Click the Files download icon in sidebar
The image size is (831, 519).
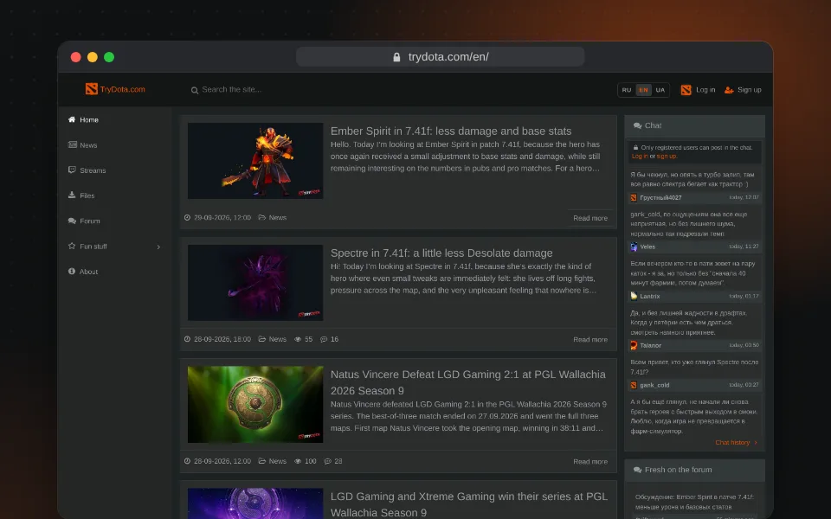pyautogui.click(x=72, y=195)
